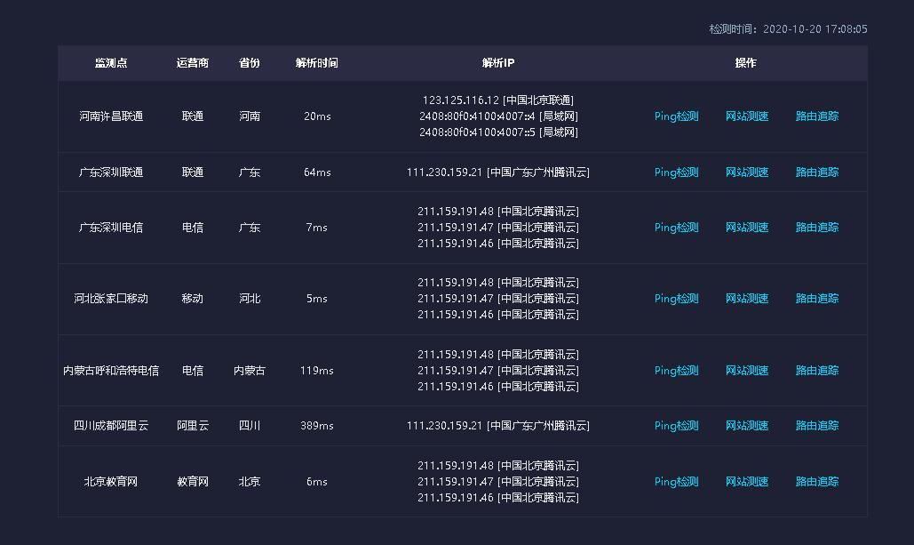Viewport: 914px width, 545px height.
Task: Run Ping检测 for 内蒙古呼和浩特电信
Action: [x=676, y=371]
